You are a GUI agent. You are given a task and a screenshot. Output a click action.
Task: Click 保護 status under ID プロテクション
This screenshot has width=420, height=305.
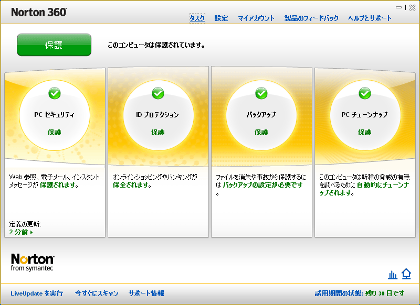[x=158, y=132]
